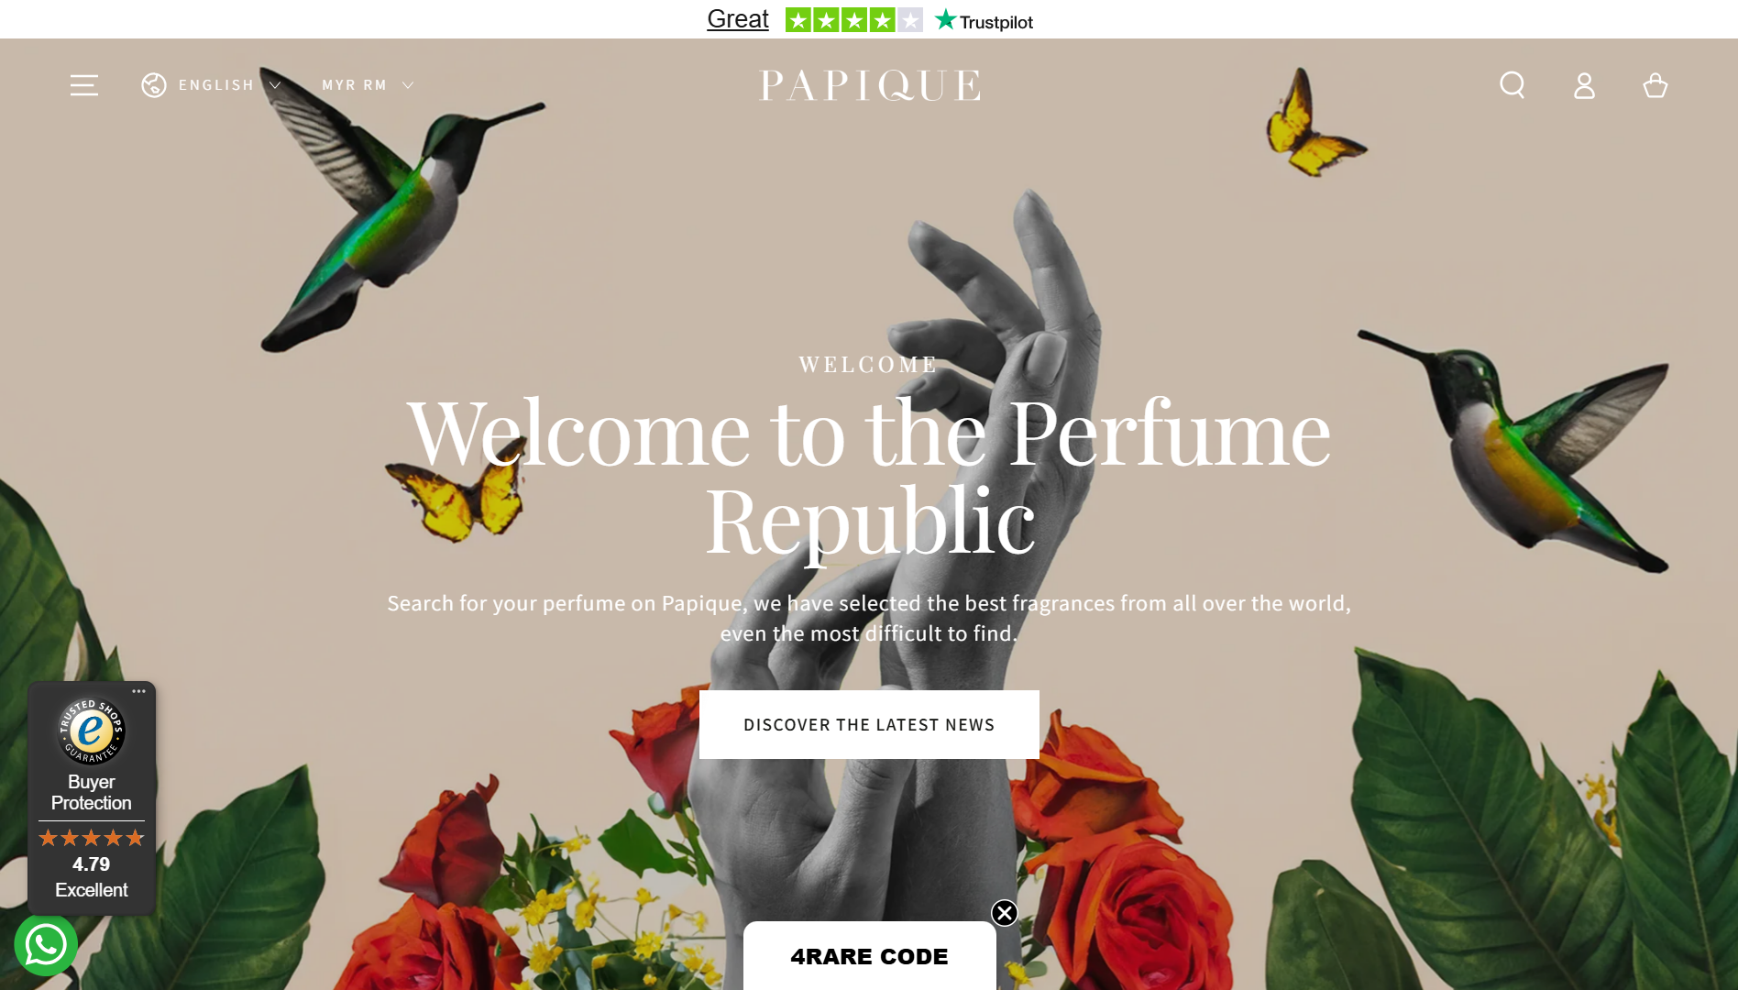Open the shopping basket icon
The height and width of the screenshot is (990, 1738).
1655,85
